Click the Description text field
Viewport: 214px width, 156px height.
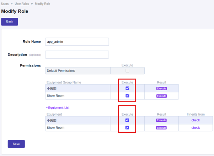click(77, 54)
